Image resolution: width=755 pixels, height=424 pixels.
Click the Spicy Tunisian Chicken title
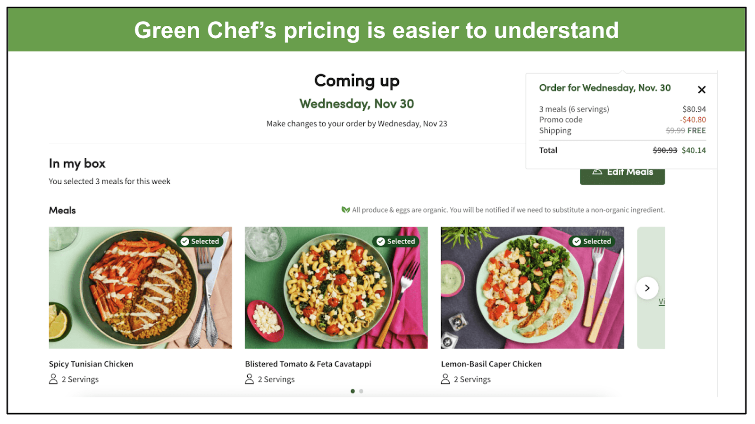tap(91, 364)
